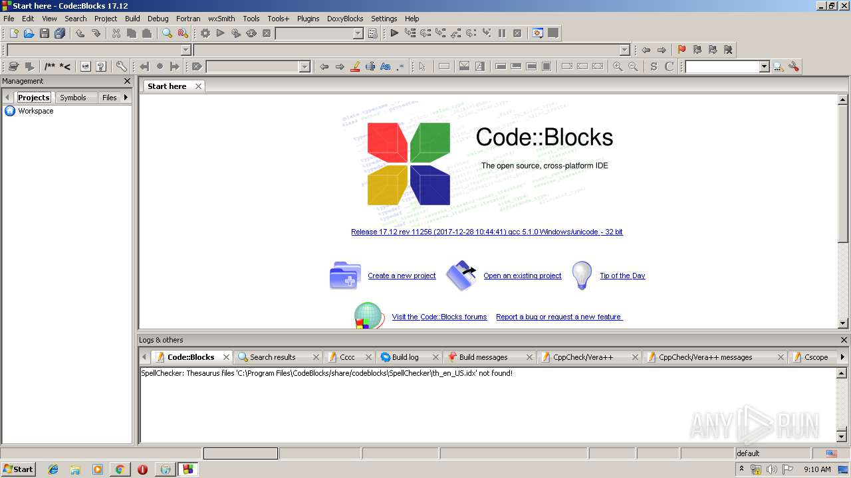Click the Zoom in magnifier icon
The height and width of the screenshot is (478, 851).
coord(618,66)
